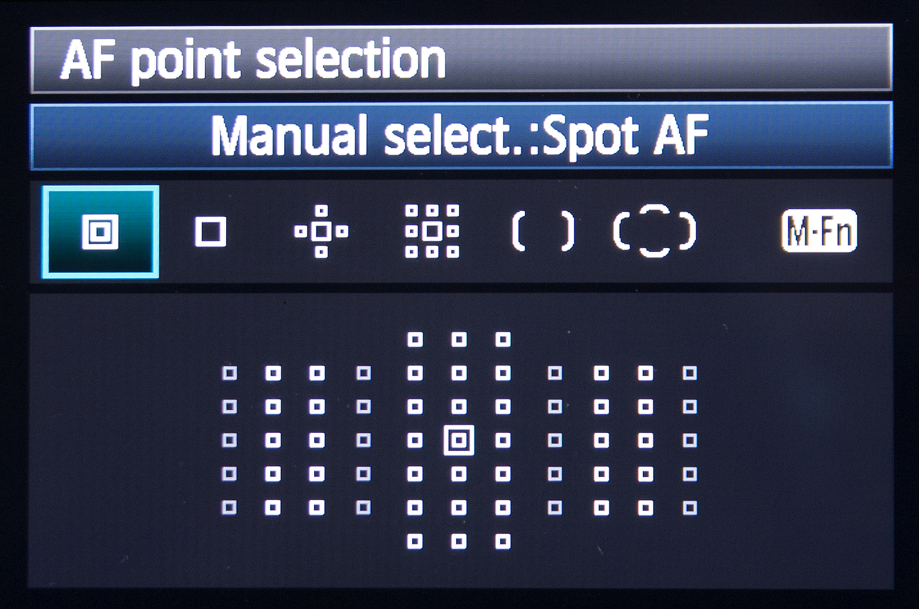Viewport: 919px width, 609px height.
Task: Select AF point directly below the selected center point
Action: pos(459,475)
